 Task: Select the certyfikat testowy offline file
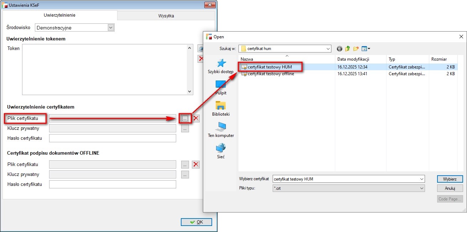point(271,74)
